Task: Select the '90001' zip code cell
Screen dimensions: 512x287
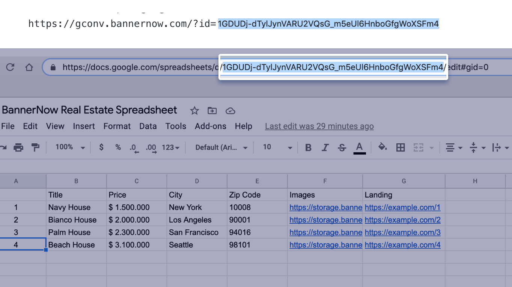Action: [x=257, y=220]
